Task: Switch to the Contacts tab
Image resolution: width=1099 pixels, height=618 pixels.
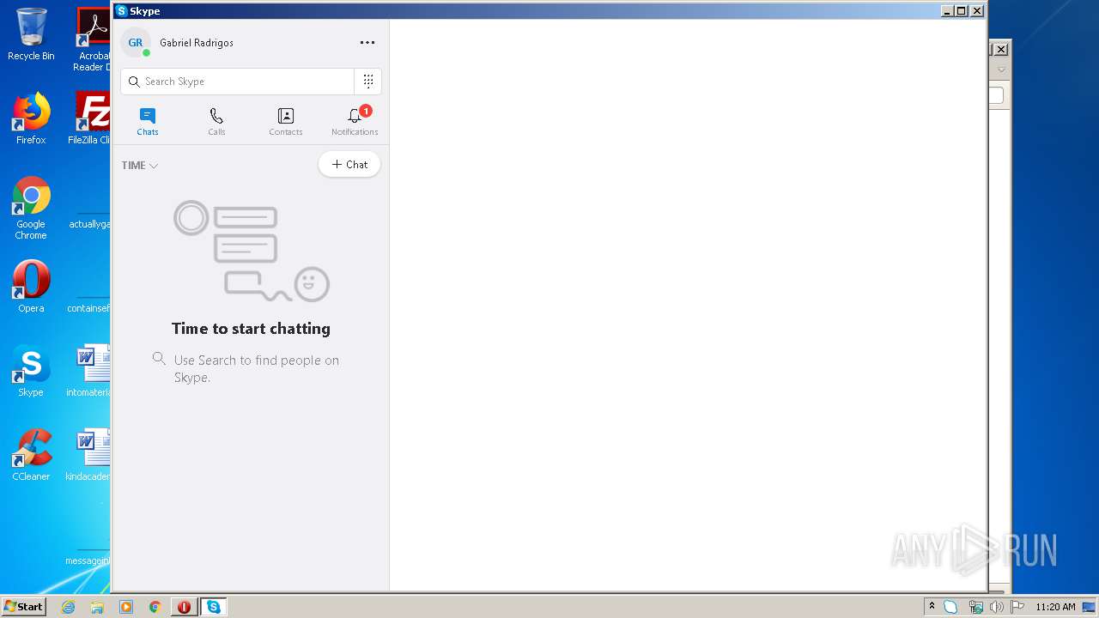Action: [x=286, y=121]
